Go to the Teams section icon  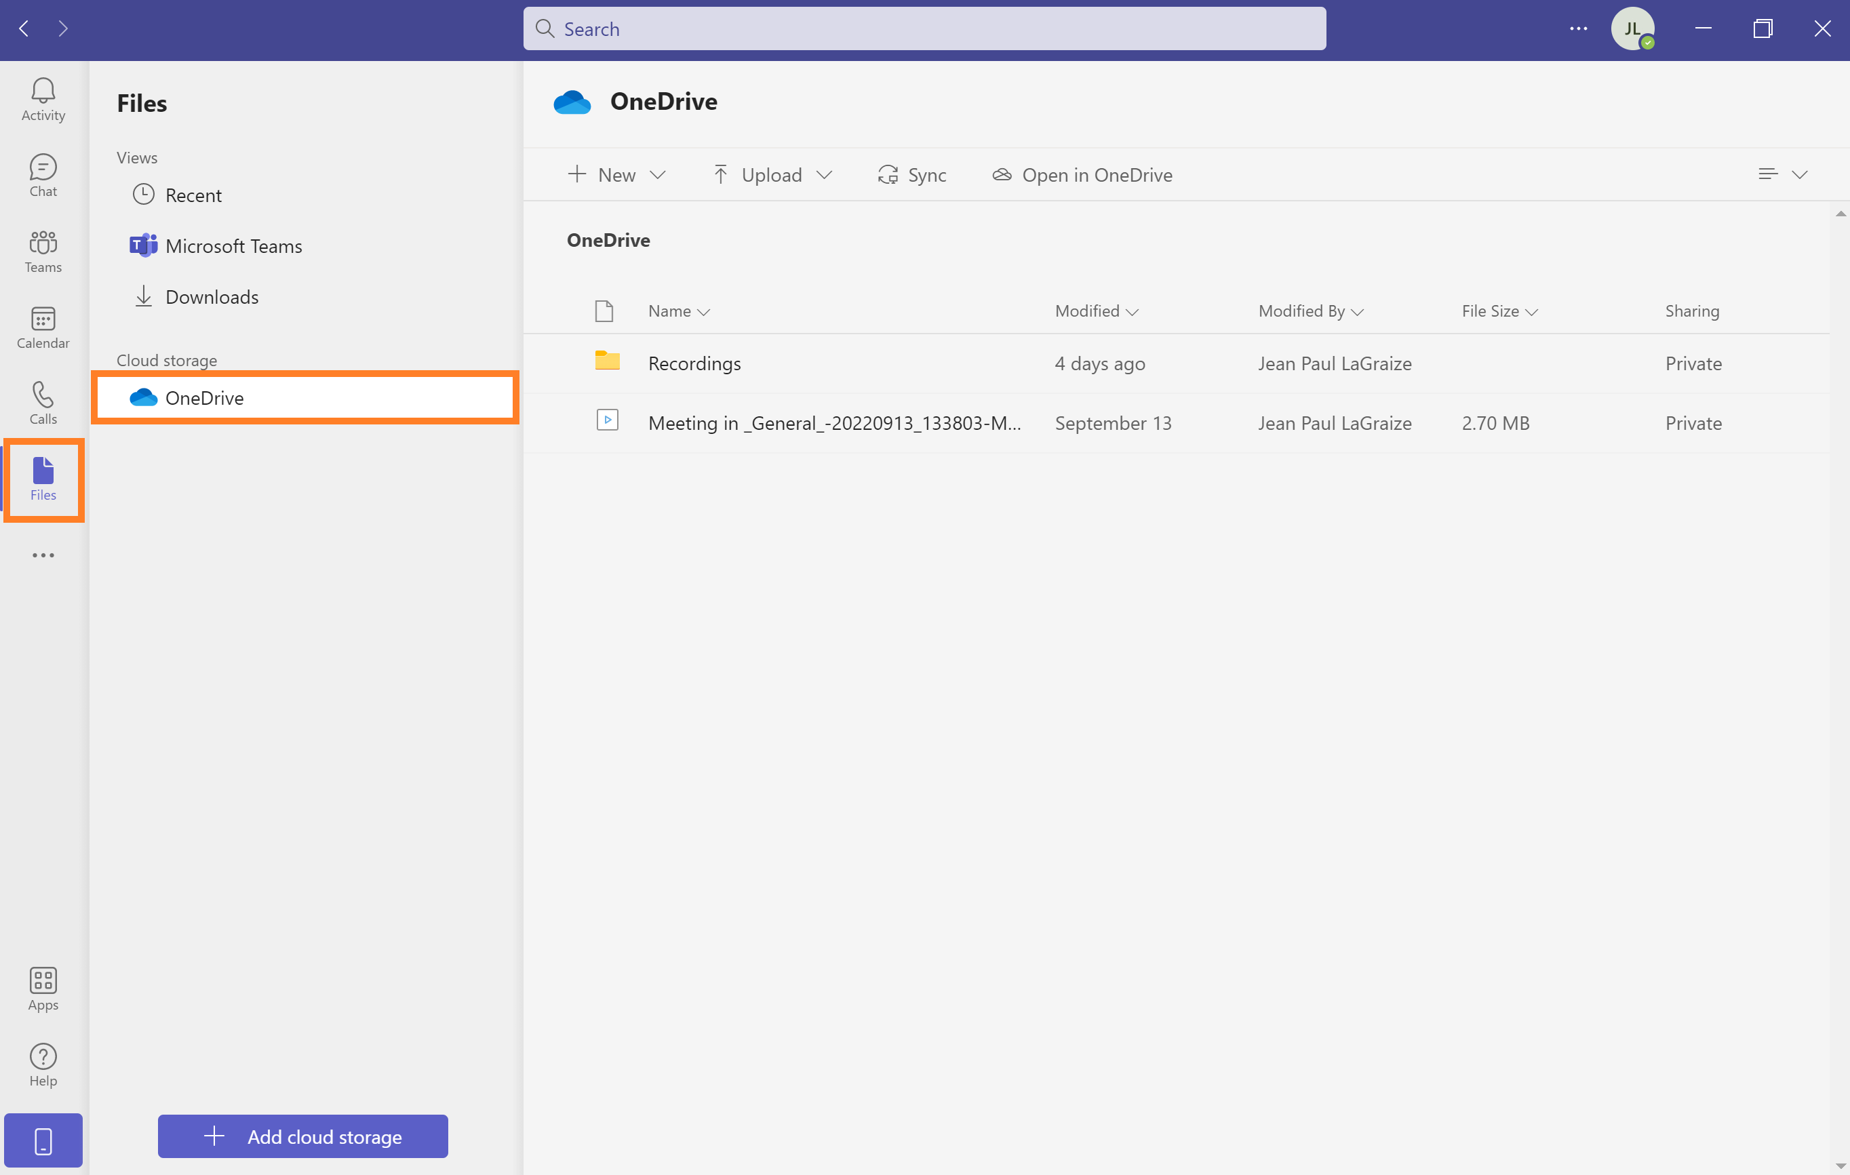(43, 251)
